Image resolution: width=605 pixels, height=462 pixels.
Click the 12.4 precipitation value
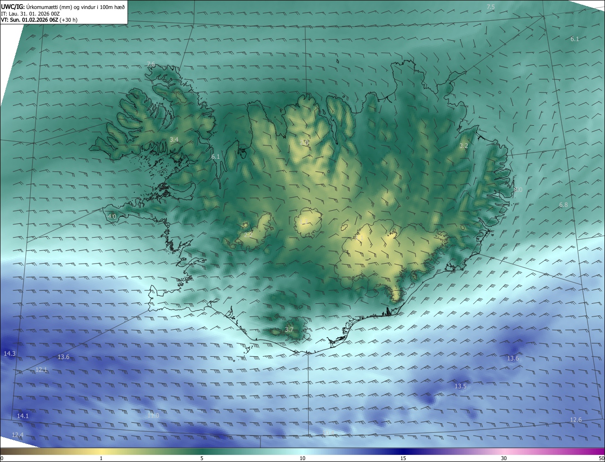17,435
